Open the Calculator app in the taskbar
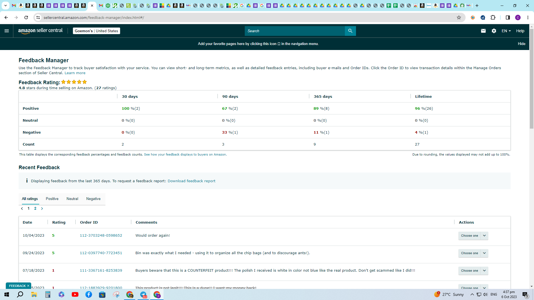 click(x=48, y=294)
